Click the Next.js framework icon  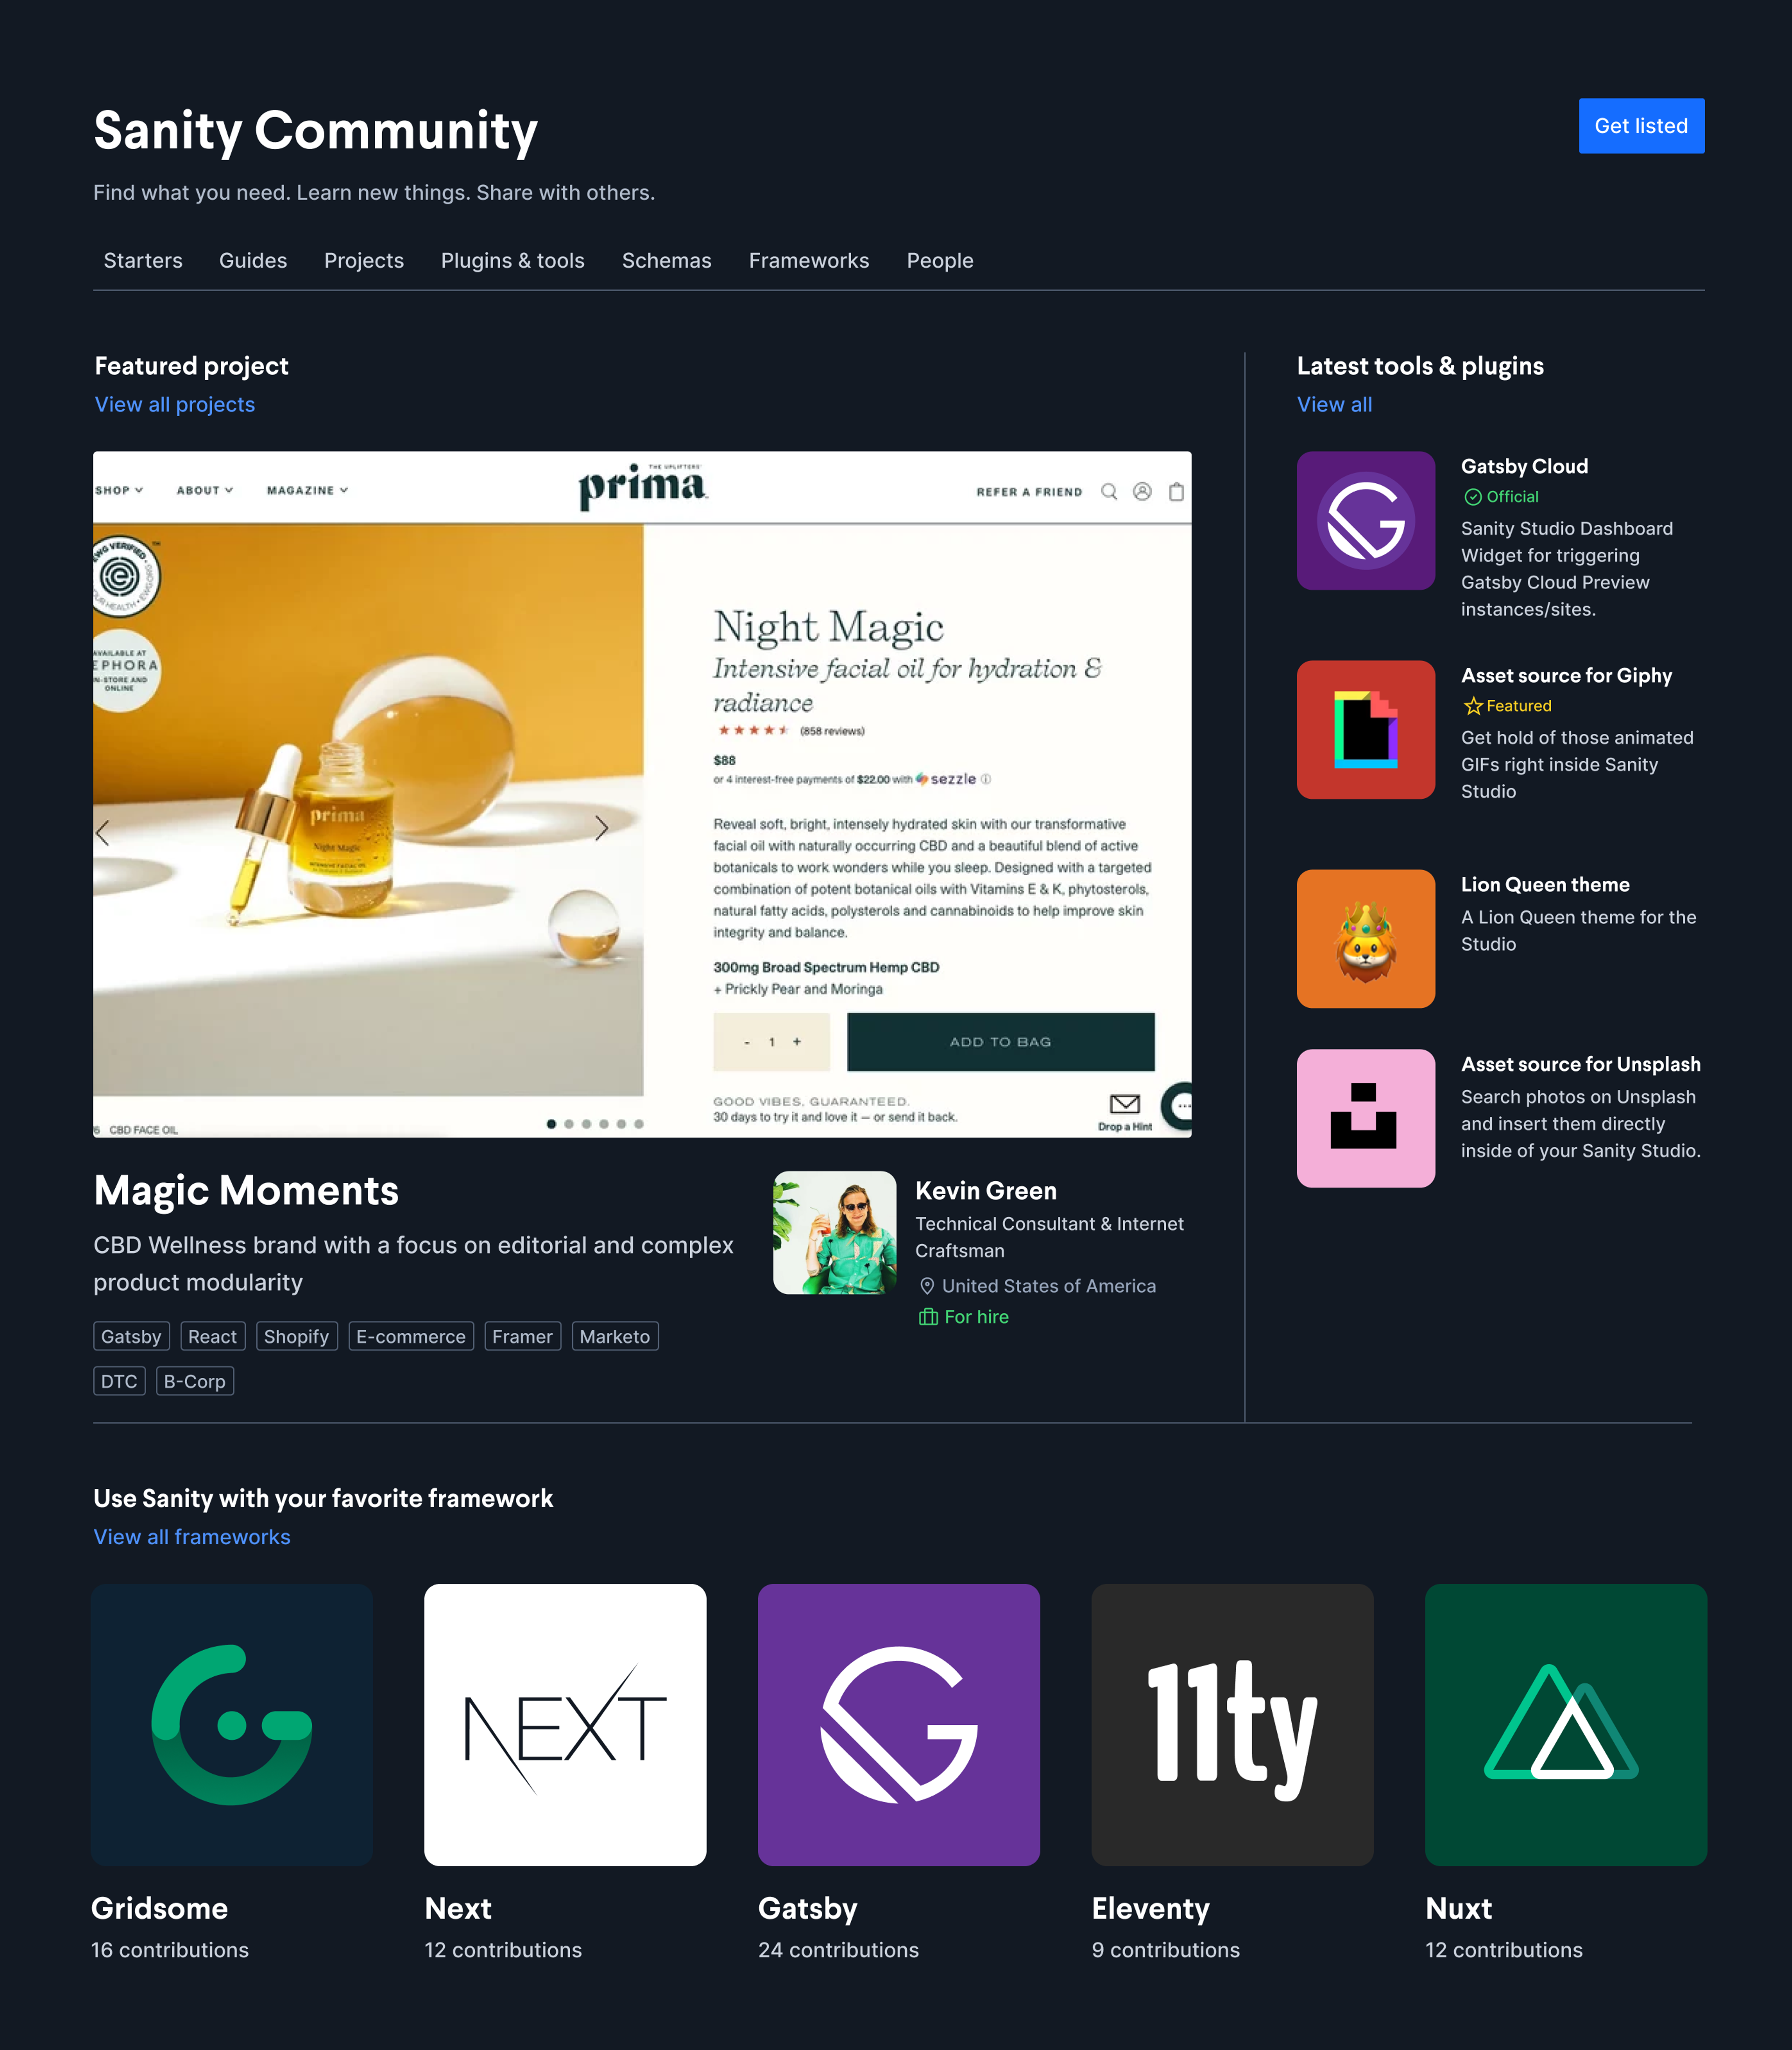click(x=563, y=1722)
